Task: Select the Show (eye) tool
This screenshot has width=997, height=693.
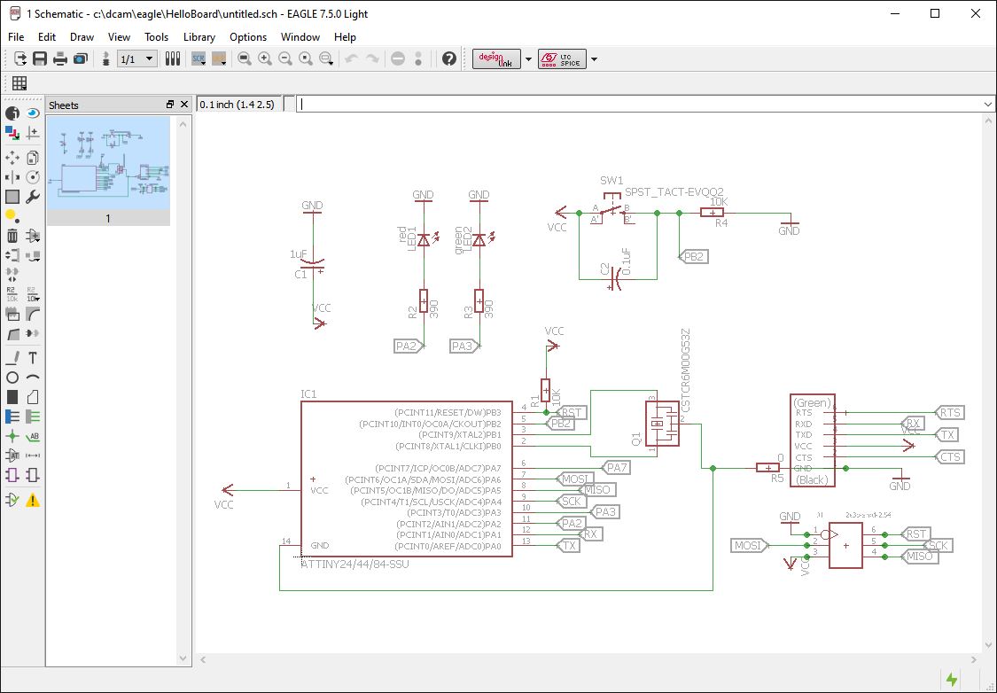Action: click(33, 113)
